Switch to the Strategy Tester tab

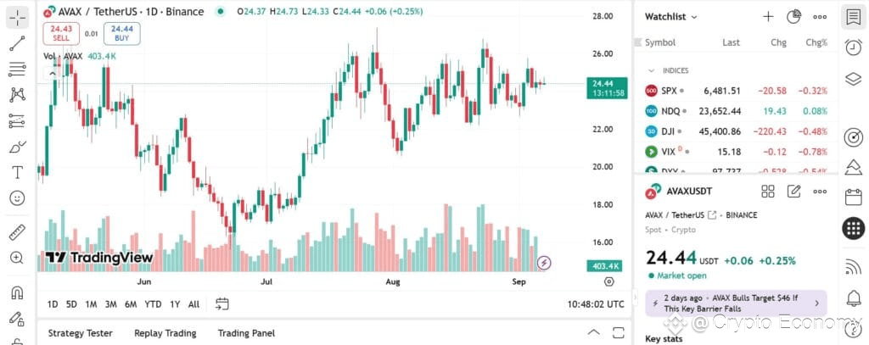point(81,333)
